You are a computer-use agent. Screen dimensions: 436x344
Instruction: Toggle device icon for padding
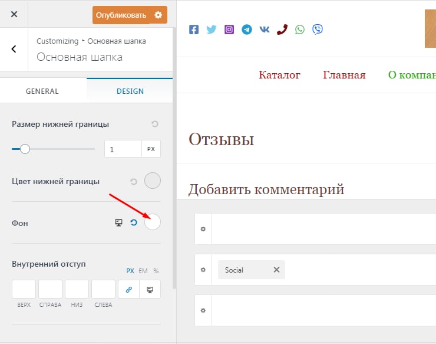pyautogui.click(x=150, y=289)
